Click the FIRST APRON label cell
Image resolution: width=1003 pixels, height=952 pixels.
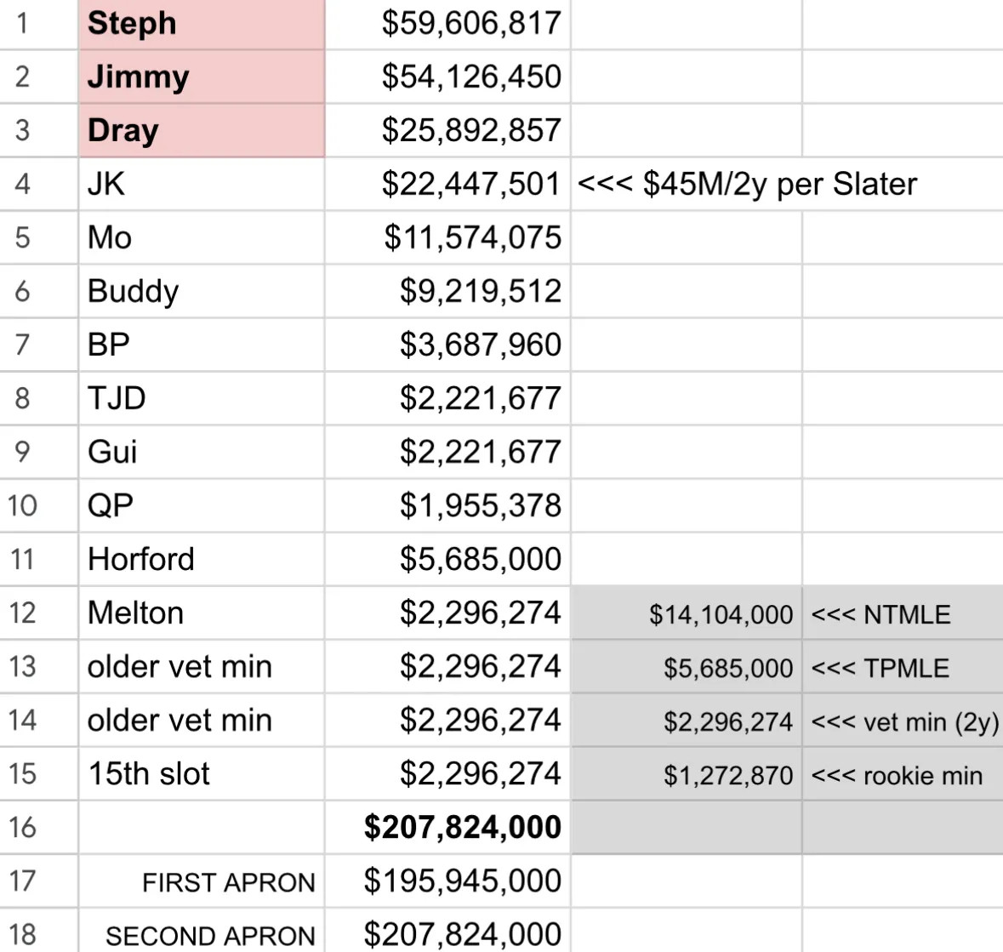(202, 881)
